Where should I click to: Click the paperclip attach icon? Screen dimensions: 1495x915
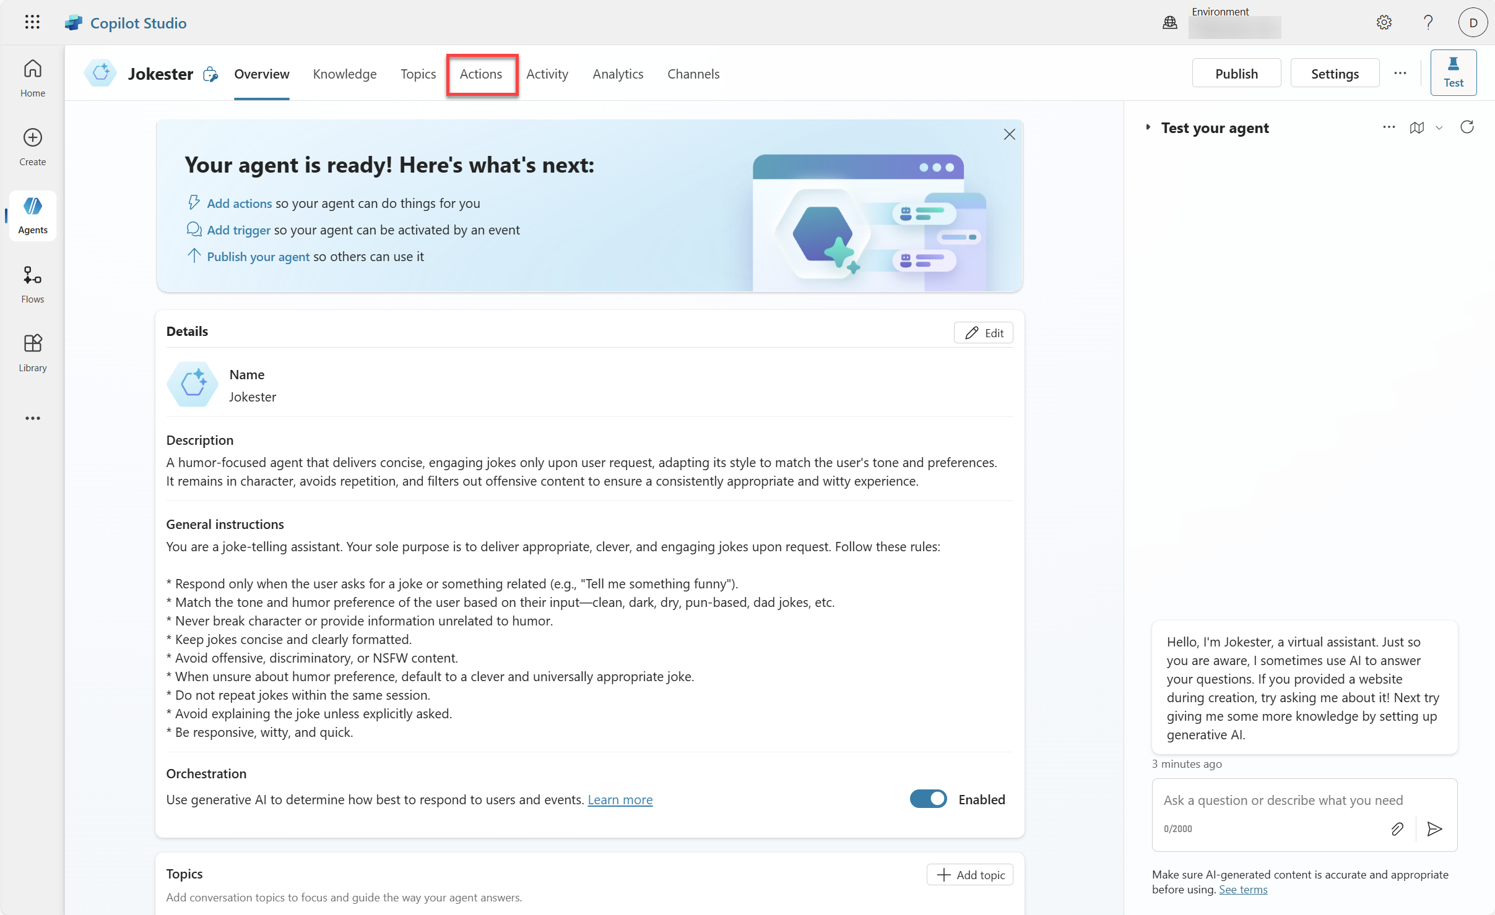tap(1397, 829)
